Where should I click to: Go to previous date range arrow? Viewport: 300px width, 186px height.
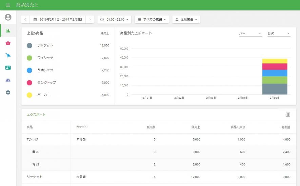point(25,20)
